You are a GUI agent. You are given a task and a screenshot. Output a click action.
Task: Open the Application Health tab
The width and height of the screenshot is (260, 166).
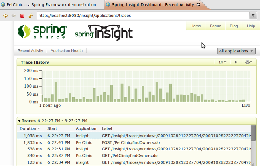pos(67,50)
